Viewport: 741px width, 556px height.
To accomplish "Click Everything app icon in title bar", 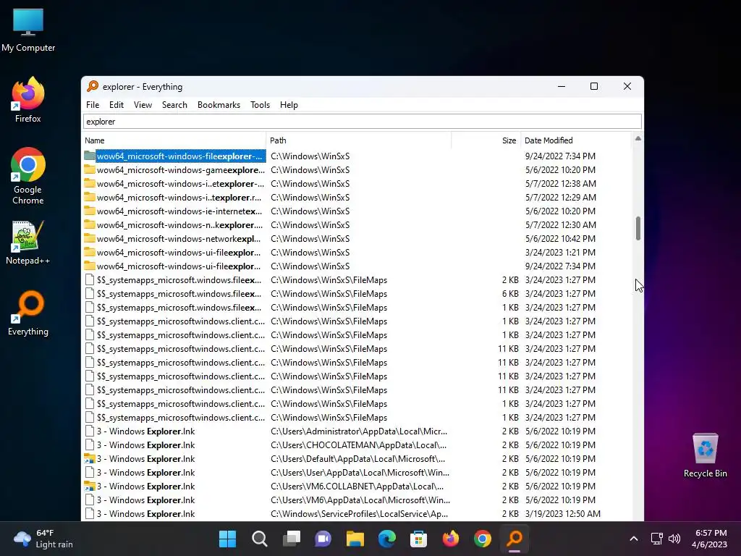I will pos(93,86).
